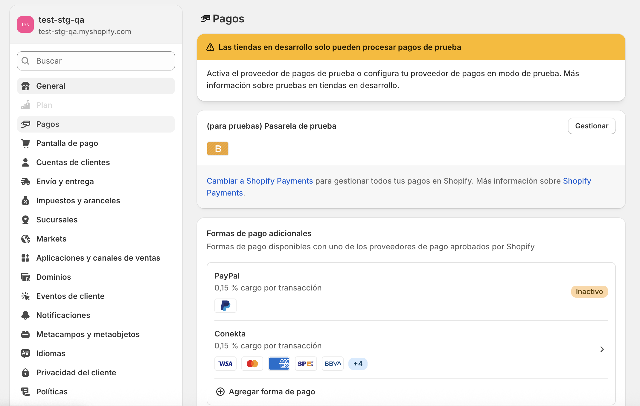Show the +4 additional Conekta payment methods
This screenshot has width=640, height=406.
pyautogui.click(x=358, y=364)
